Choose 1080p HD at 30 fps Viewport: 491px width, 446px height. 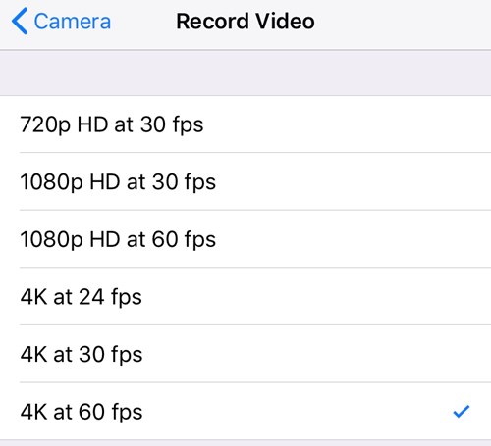pyautogui.click(x=245, y=181)
